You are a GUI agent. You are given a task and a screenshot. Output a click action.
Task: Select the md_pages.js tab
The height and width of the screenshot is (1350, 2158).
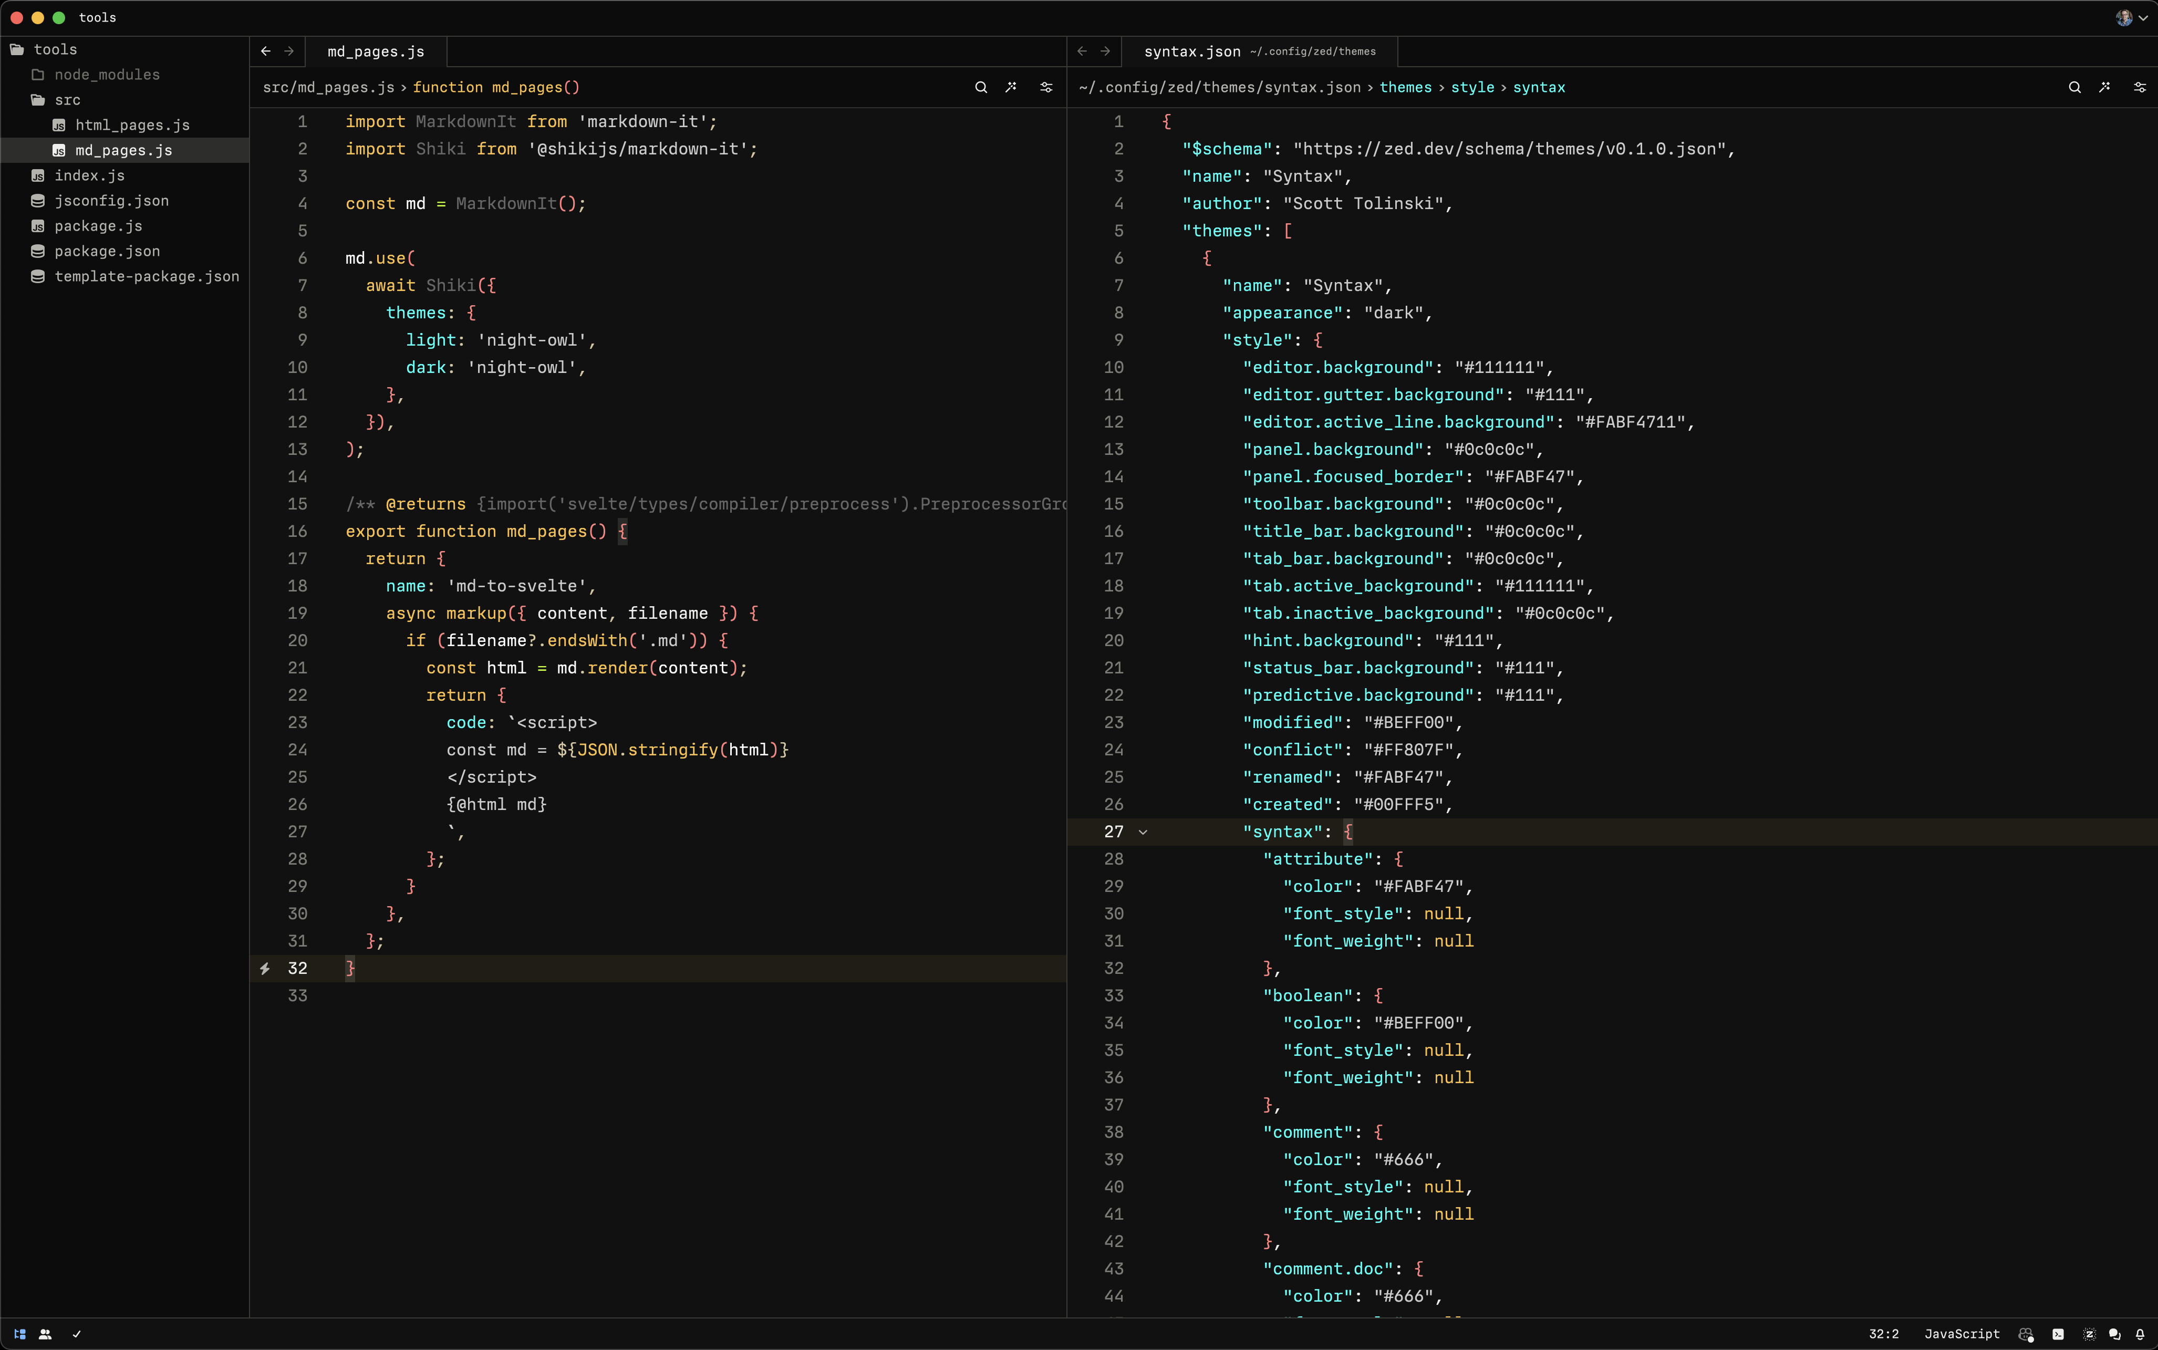coord(378,51)
